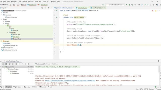Open the File menu

(x=1, y=2)
